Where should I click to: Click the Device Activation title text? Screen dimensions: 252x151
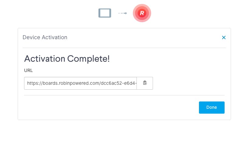pos(45,37)
